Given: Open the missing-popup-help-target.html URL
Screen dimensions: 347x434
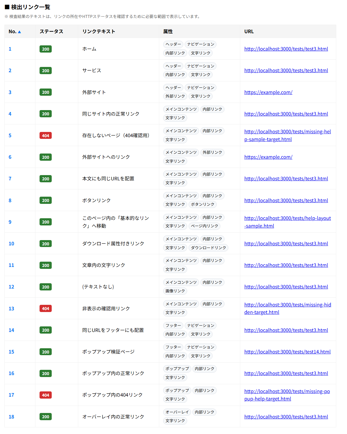Looking at the screenshot, I should click(287, 395).
